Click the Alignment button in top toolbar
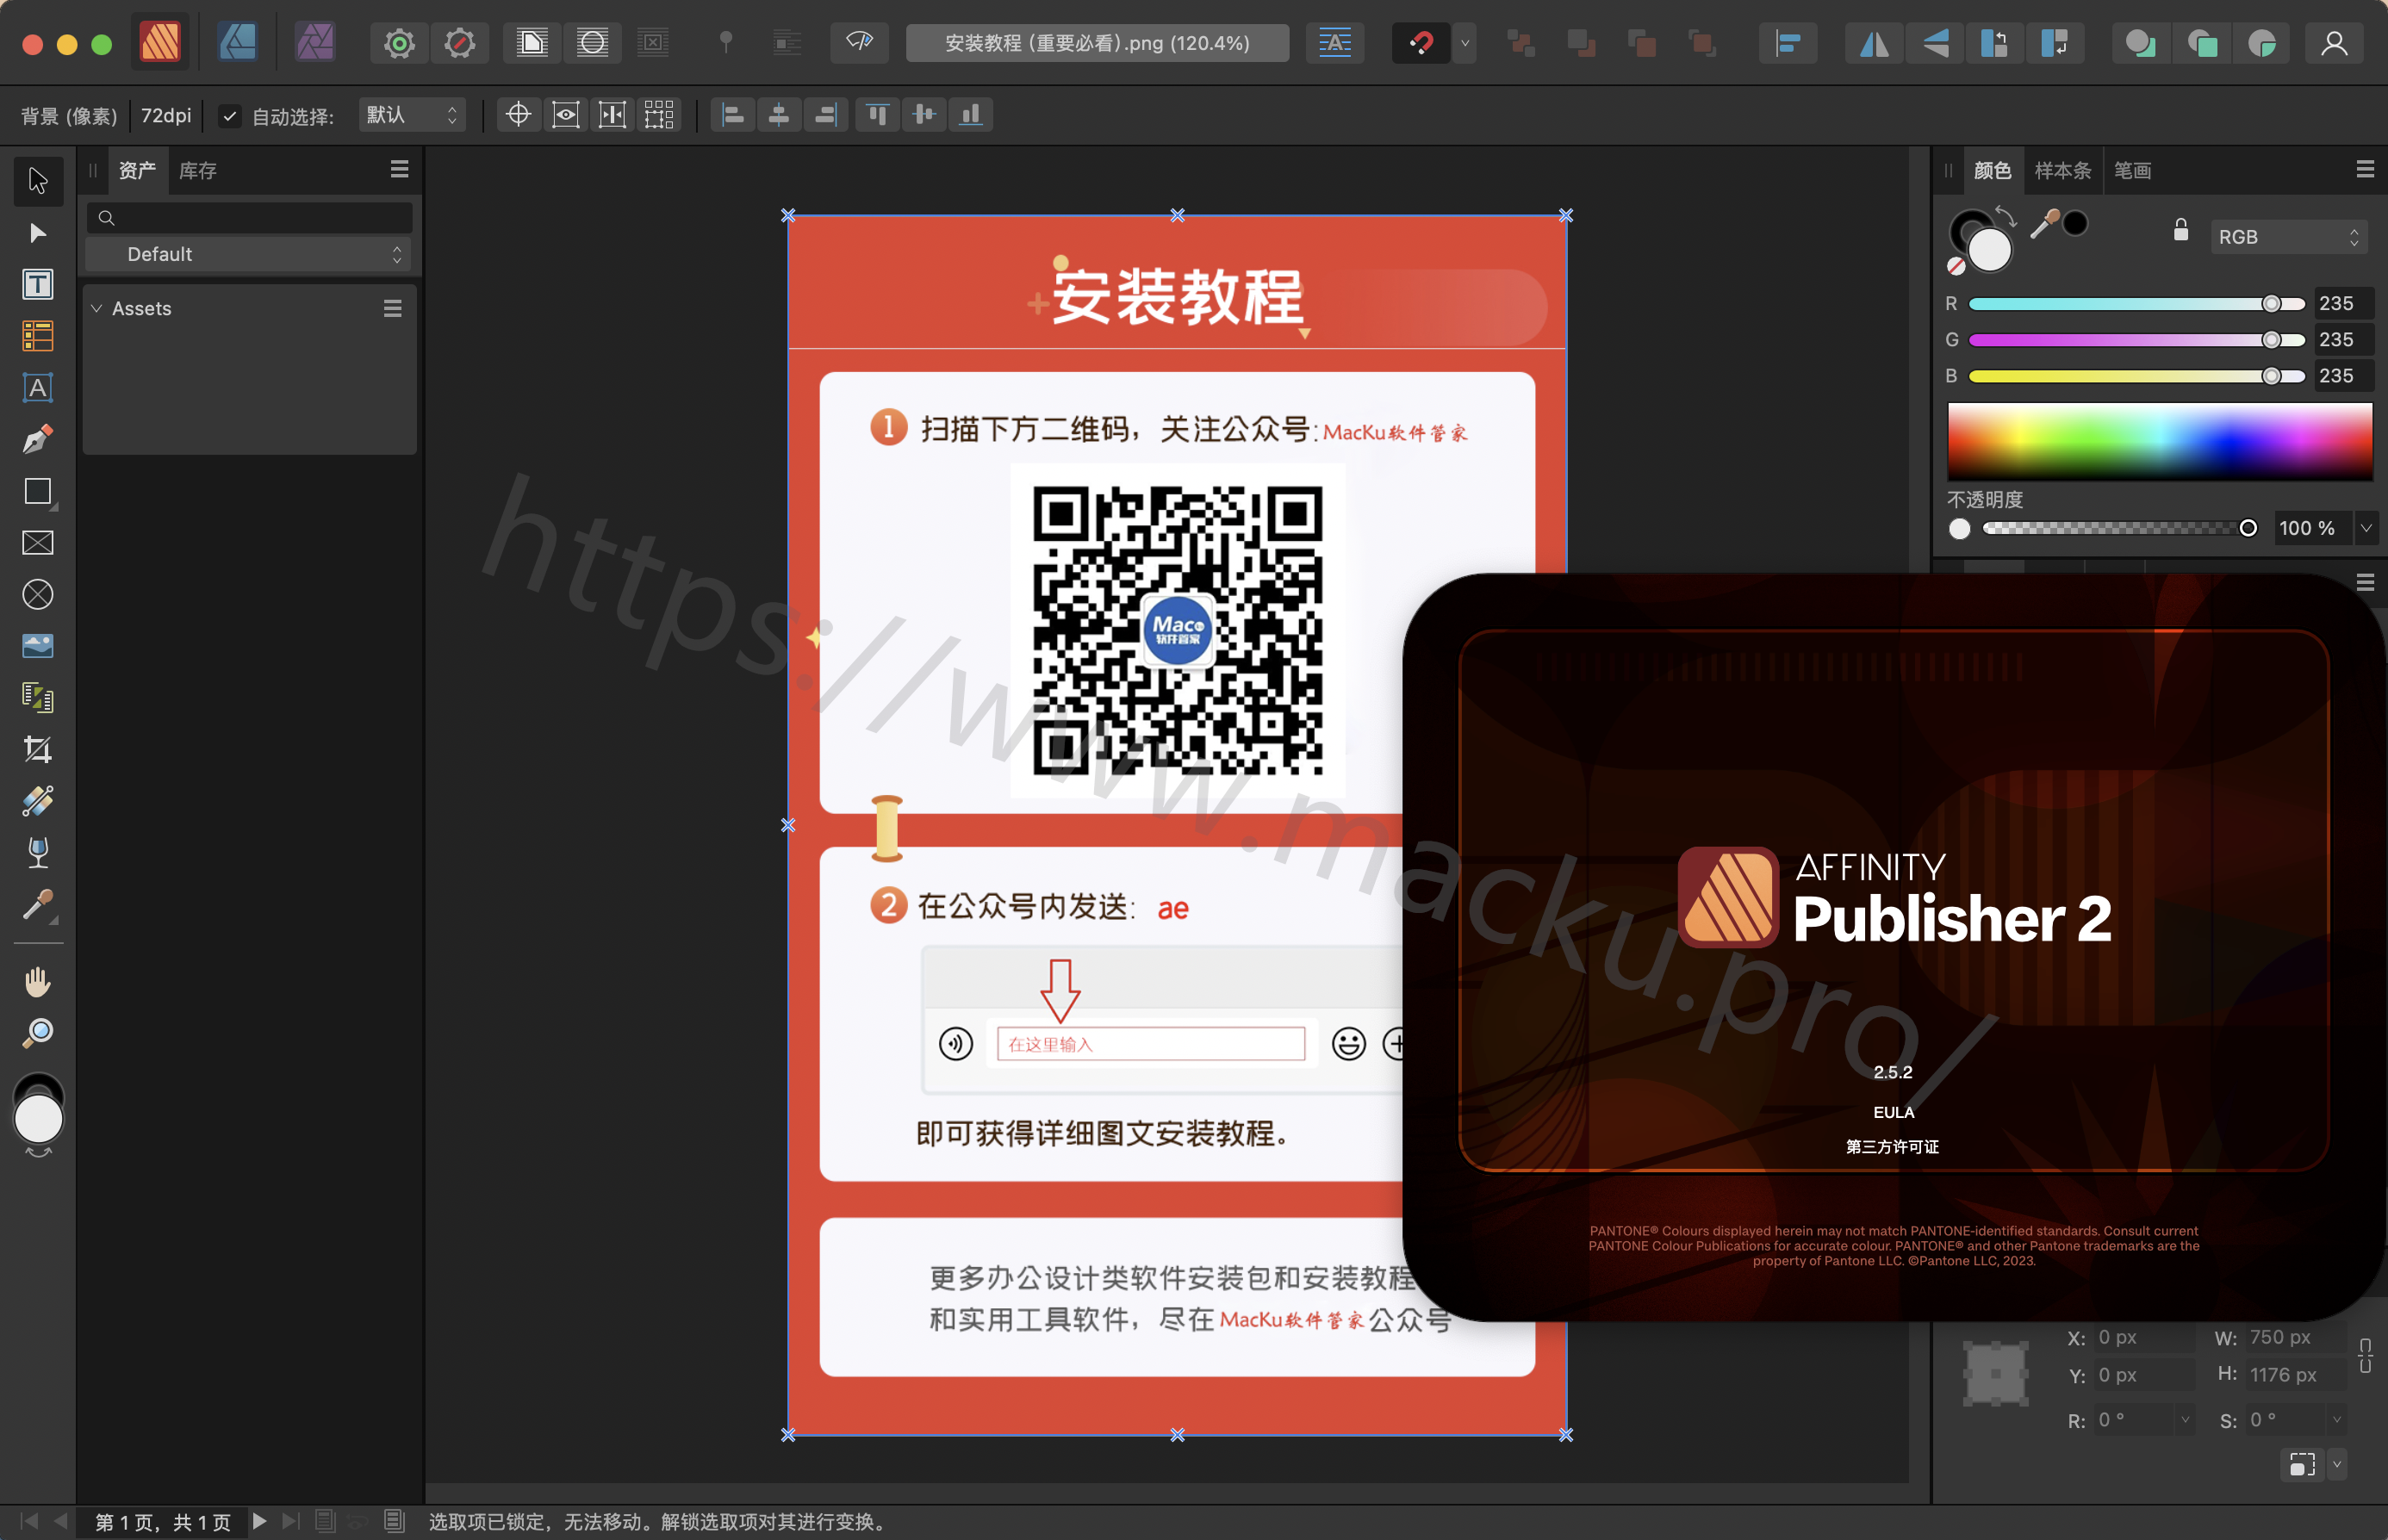Image resolution: width=2388 pixels, height=1540 pixels. click(x=1787, y=43)
